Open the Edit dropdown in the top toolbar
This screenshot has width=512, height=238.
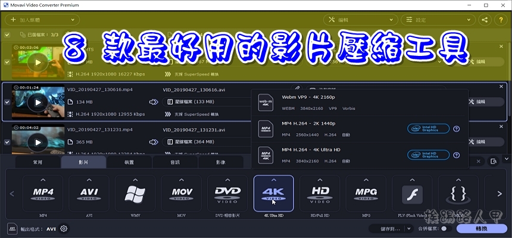point(361,20)
